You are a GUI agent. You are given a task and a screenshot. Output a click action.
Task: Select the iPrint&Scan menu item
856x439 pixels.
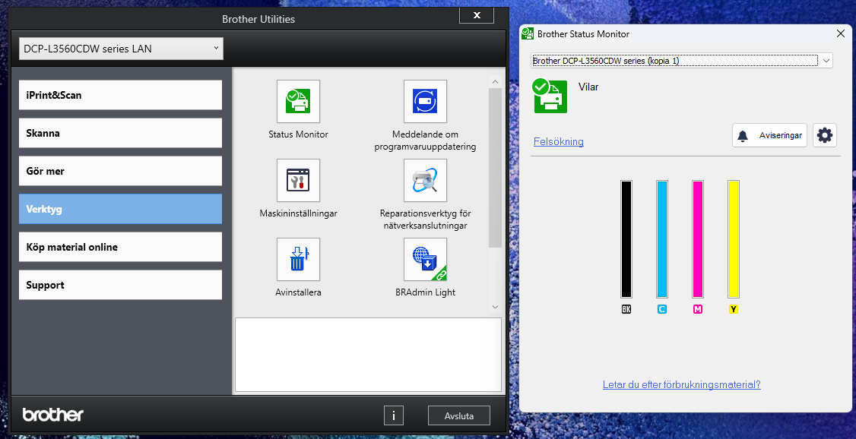point(121,95)
